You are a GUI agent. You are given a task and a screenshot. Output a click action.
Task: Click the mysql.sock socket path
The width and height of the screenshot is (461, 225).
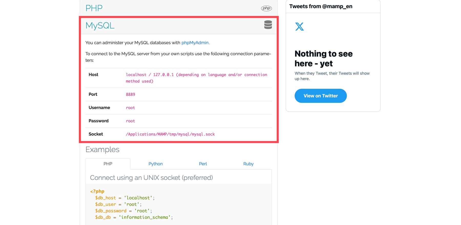pos(170,134)
